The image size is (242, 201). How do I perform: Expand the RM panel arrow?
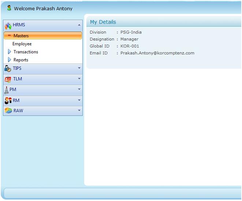79,100
